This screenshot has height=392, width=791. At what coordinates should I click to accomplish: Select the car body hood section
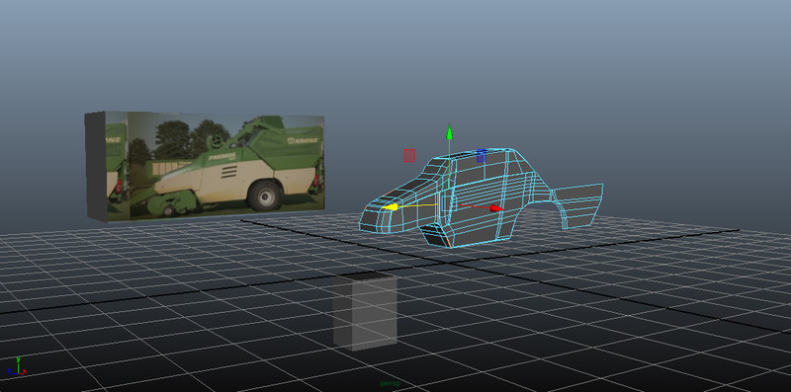(408, 189)
